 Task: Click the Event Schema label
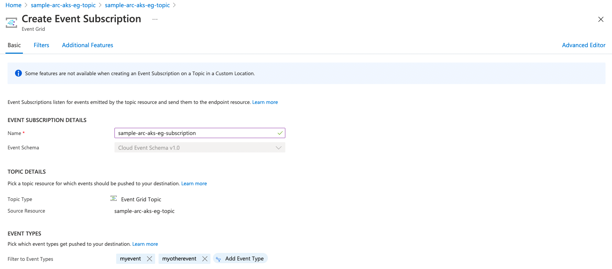tap(23, 148)
